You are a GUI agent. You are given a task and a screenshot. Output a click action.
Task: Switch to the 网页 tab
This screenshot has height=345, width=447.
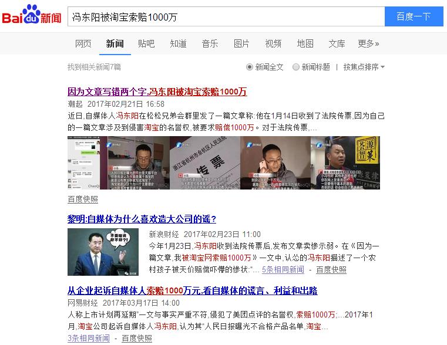83,43
